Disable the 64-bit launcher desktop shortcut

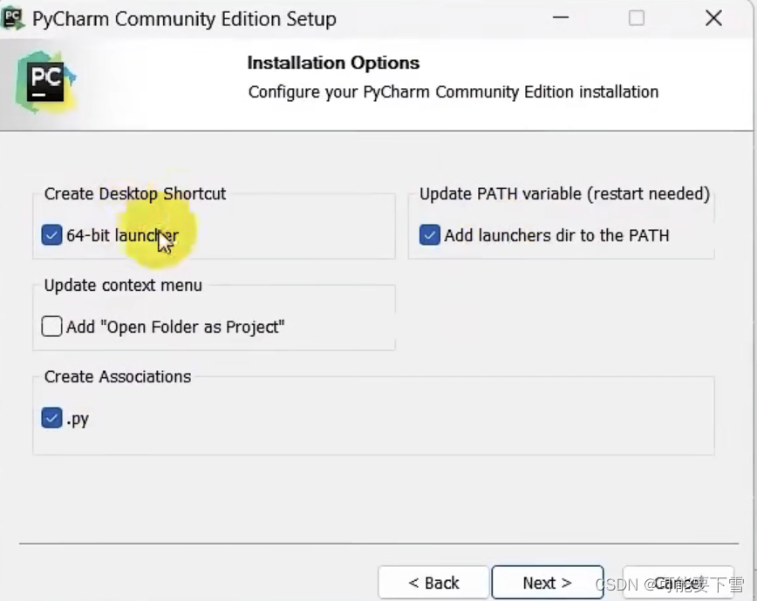[x=51, y=235]
